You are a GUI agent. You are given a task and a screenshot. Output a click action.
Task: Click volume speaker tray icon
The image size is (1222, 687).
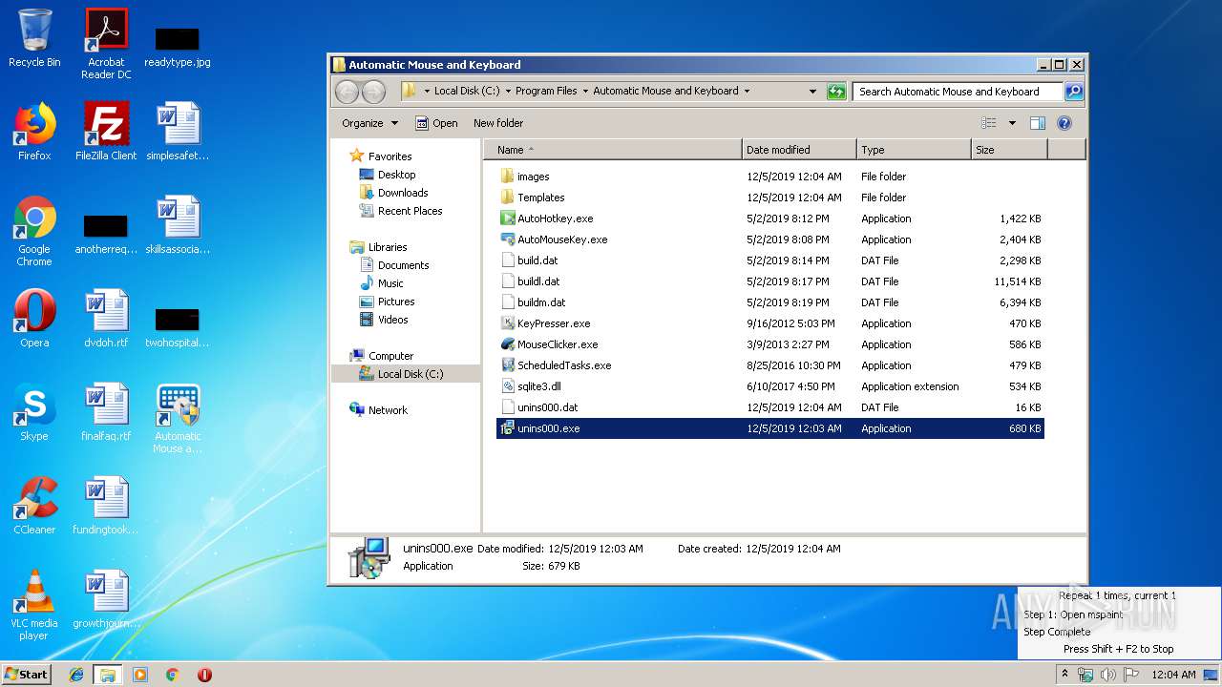tap(1107, 675)
